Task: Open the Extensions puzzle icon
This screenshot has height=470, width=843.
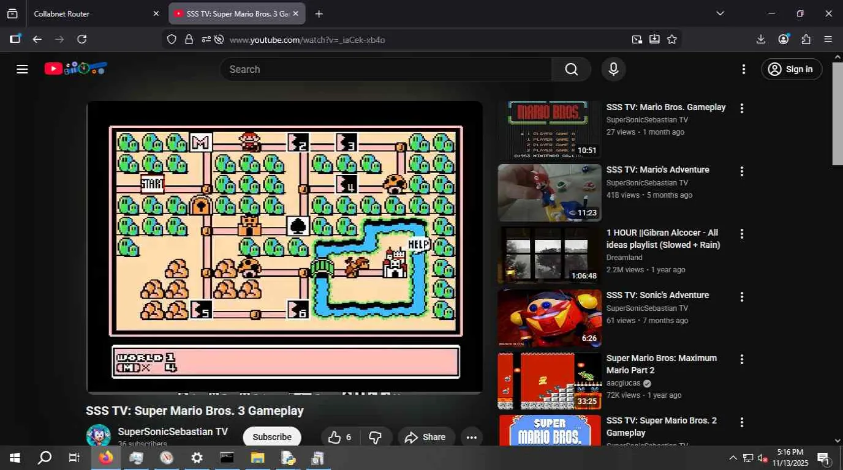Action: 806,39
